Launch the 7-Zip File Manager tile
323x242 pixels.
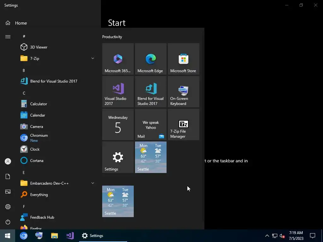tap(184, 124)
